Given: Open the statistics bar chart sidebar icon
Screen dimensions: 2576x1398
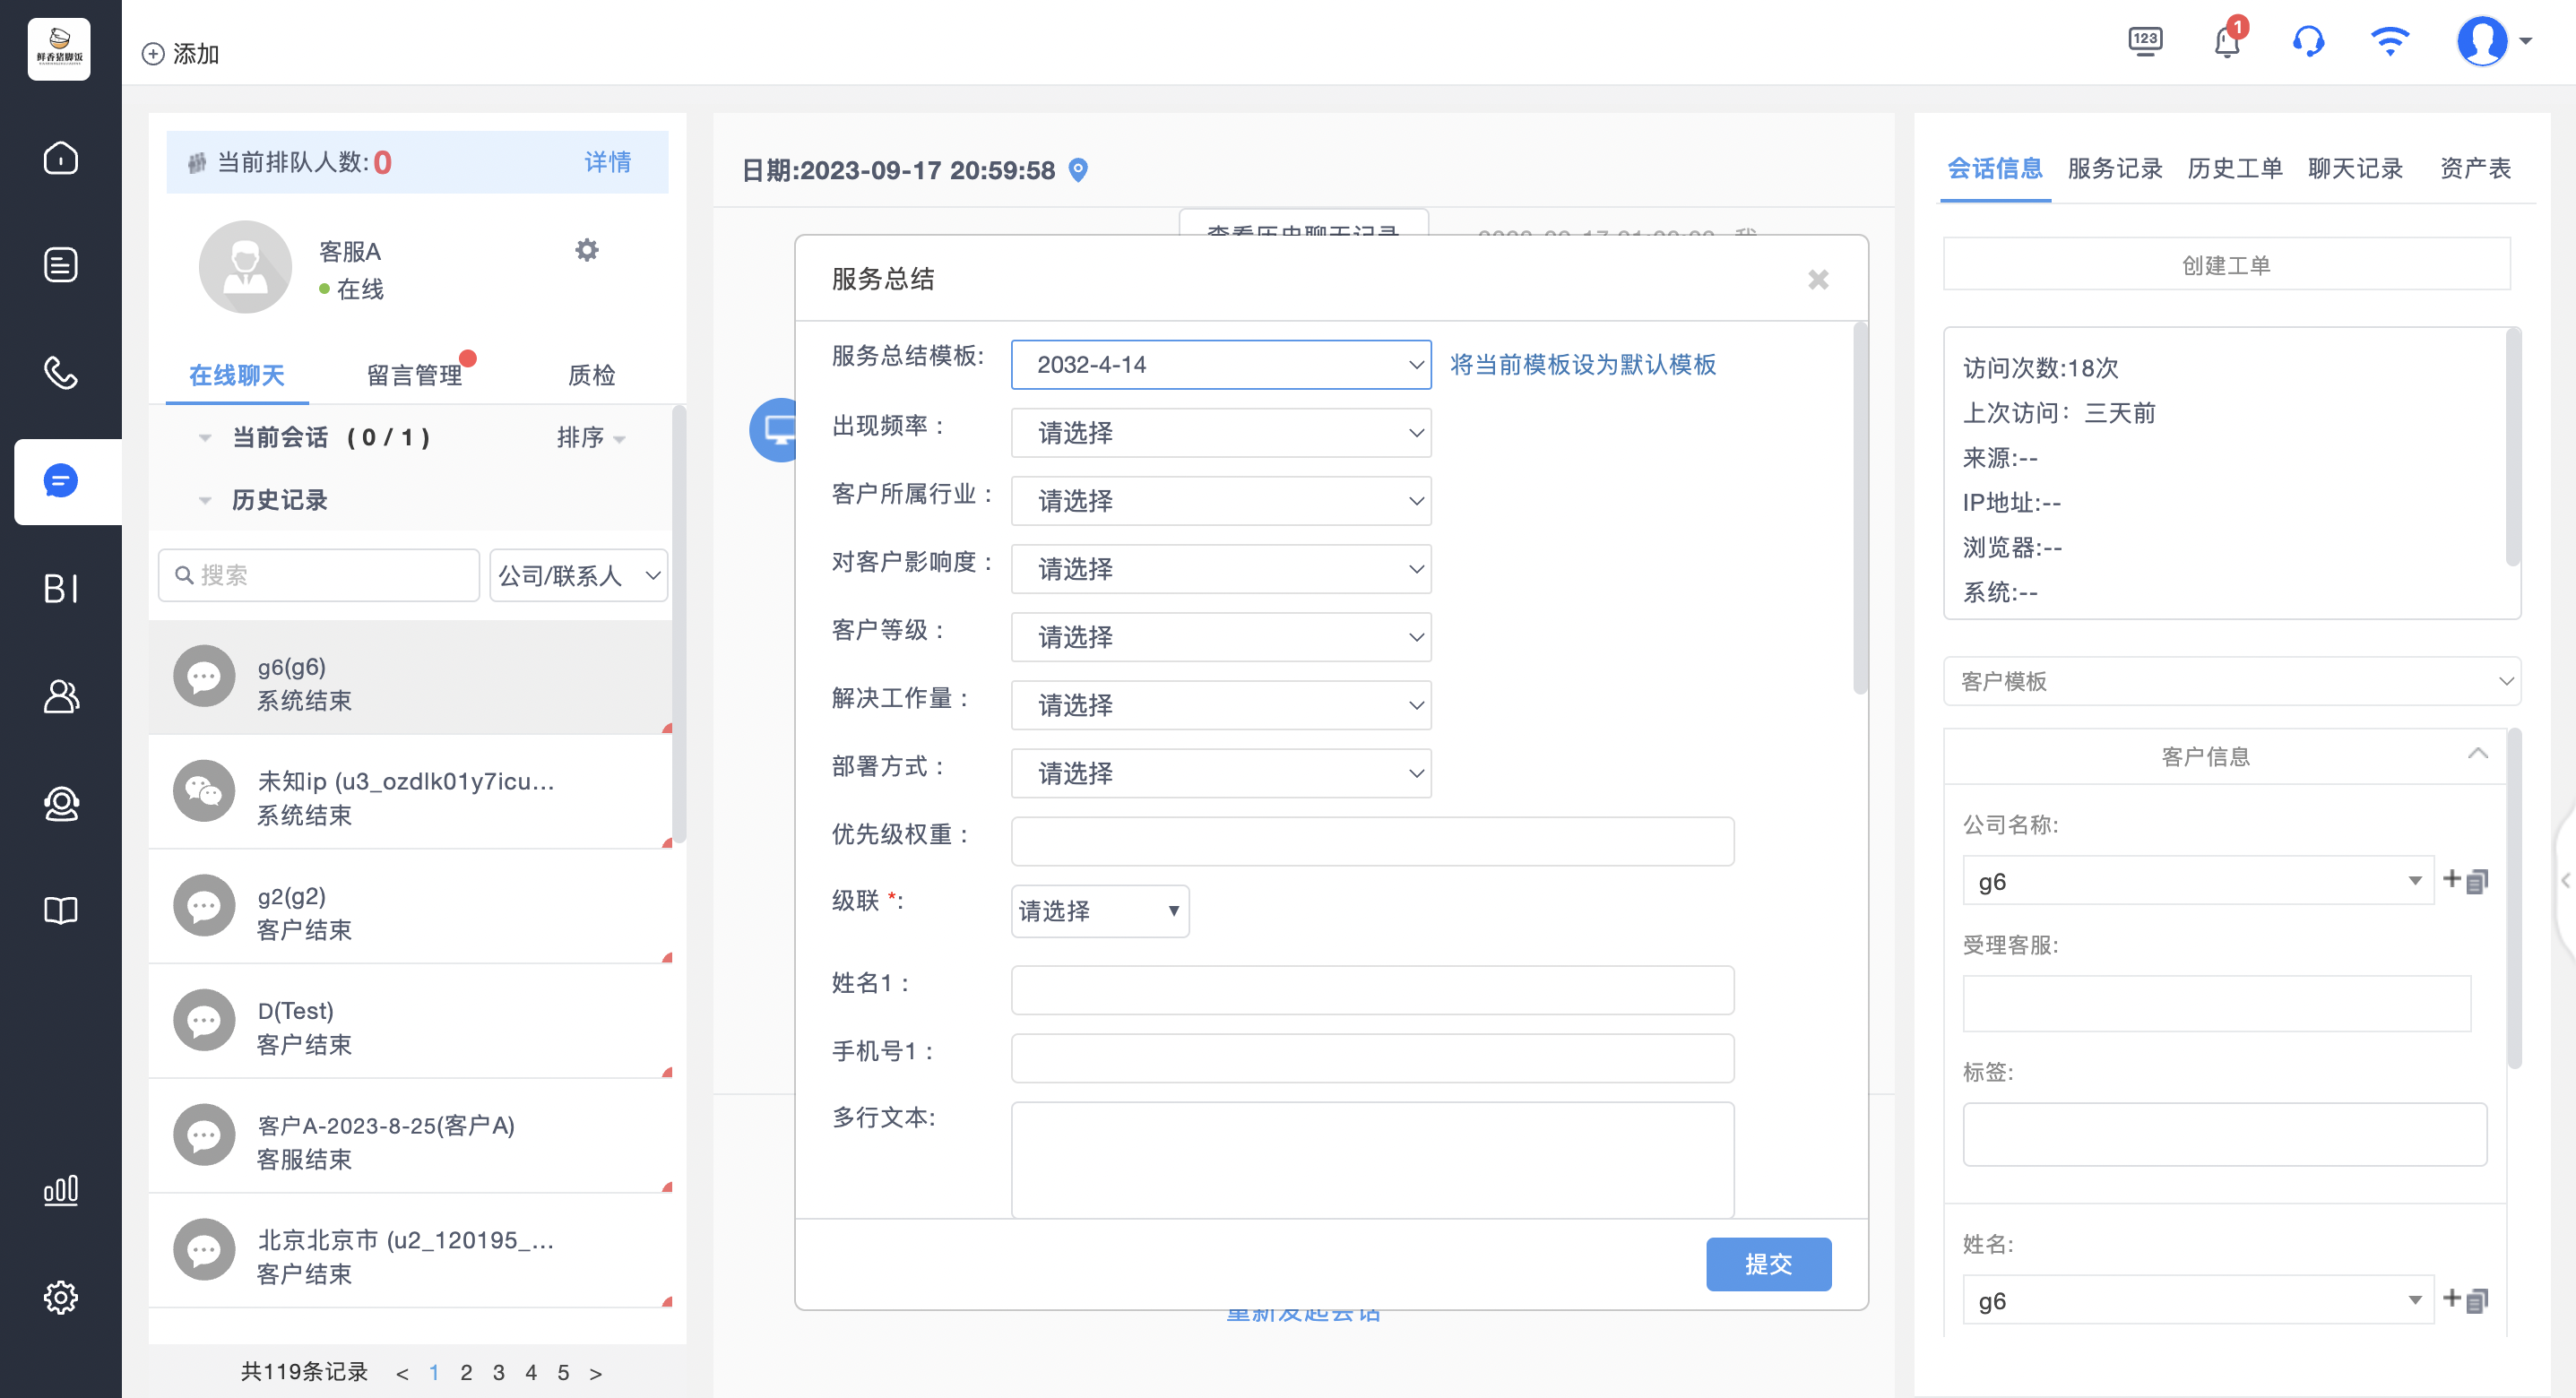Looking at the screenshot, I should (61, 1189).
